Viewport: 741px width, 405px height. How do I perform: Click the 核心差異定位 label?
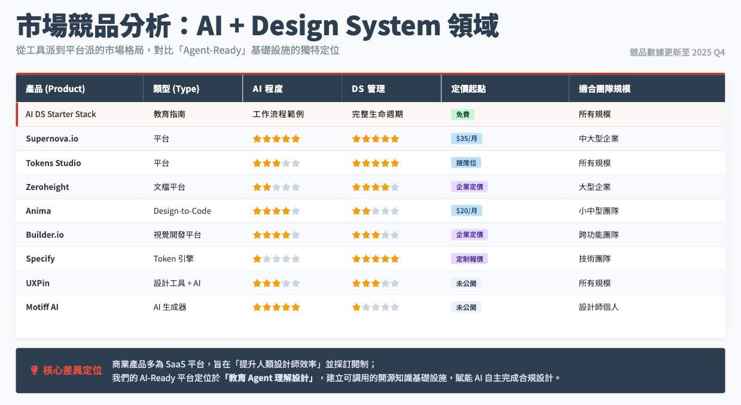pyautogui.click(x=72, y=370)
